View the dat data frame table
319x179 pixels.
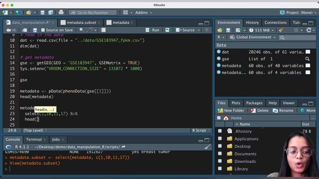click(308, 52)
